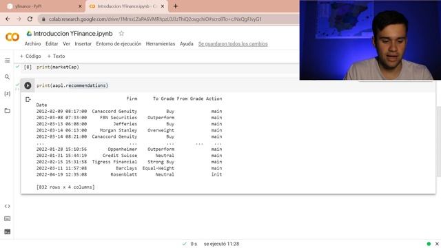Click into the print(aapl.recommendations) code
Screen dimensions: 441x248
[72, 85]
